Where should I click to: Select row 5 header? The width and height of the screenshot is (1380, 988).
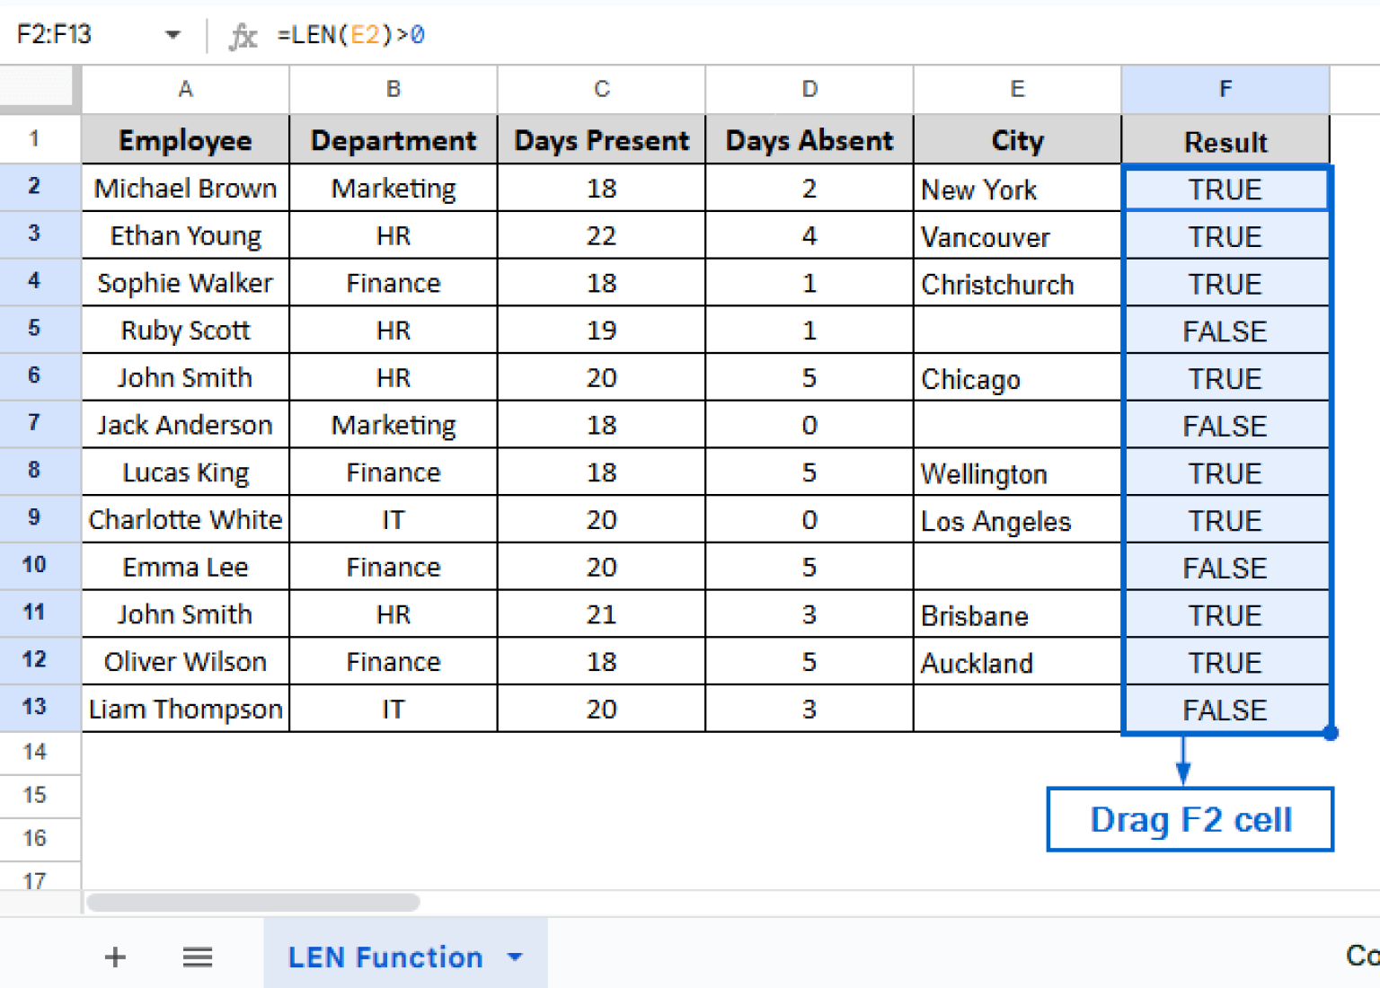click(35, 329)
